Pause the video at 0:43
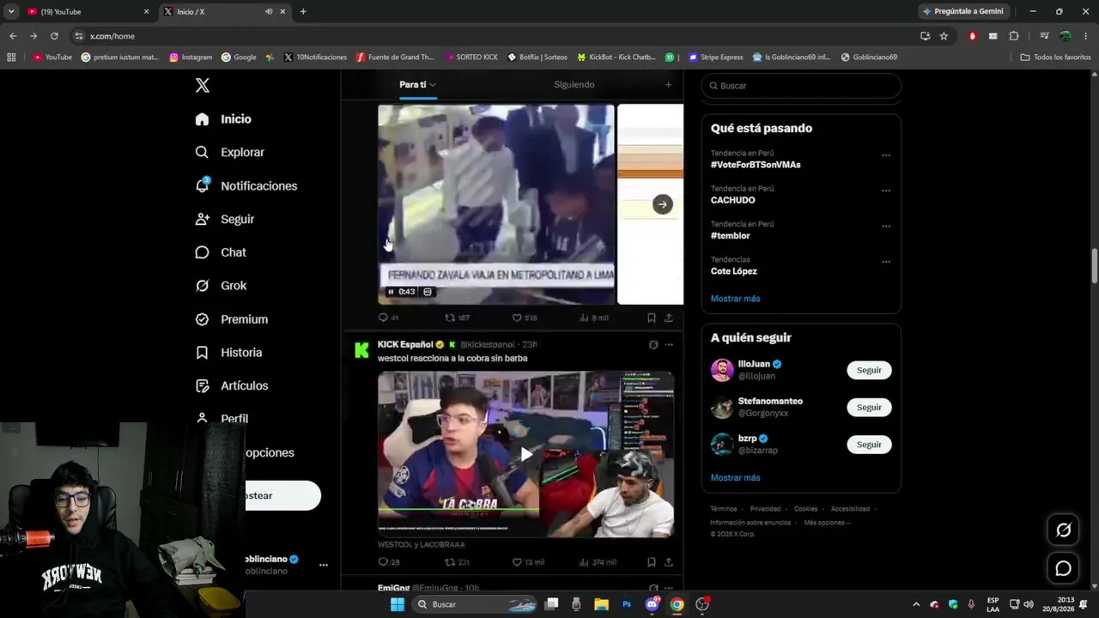This screenshot has width=1099, height=618. click(391, 292)
